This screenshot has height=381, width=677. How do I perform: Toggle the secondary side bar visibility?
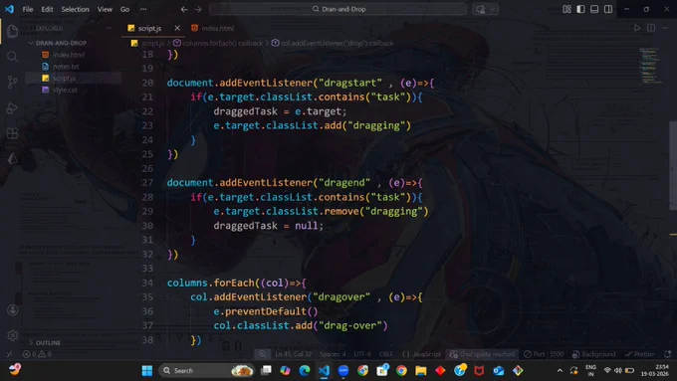click(608, 9)
